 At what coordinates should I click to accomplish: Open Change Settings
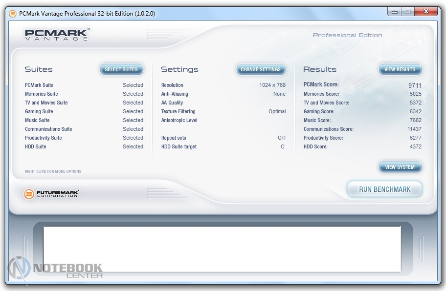[x=261, y=70]
